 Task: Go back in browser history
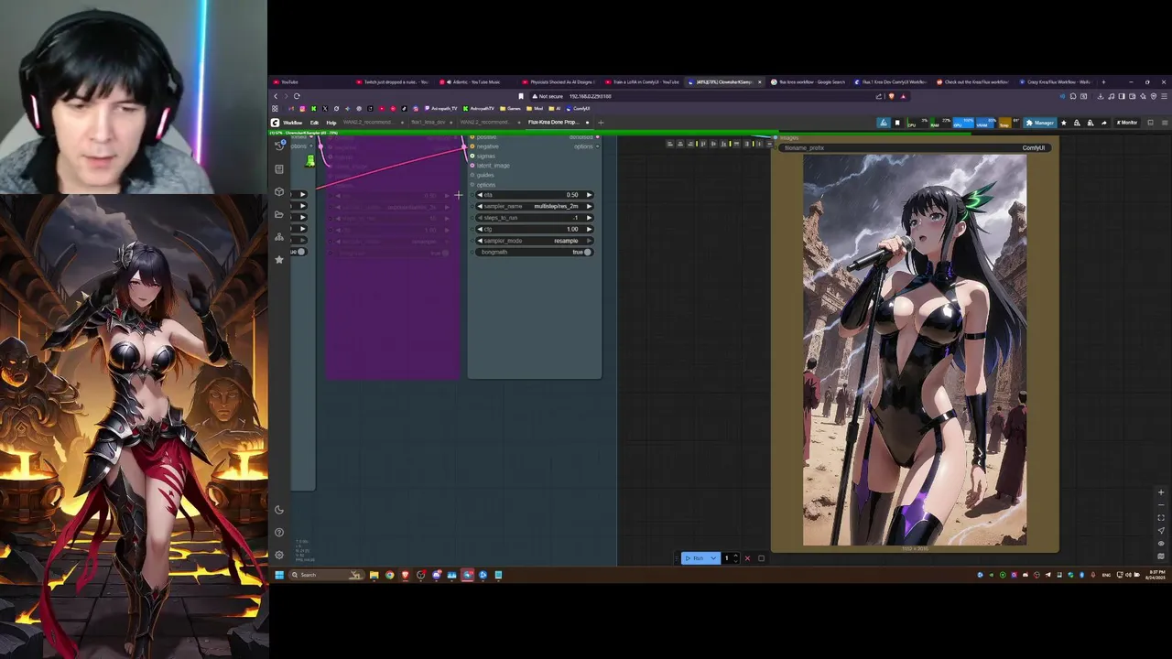276,96
